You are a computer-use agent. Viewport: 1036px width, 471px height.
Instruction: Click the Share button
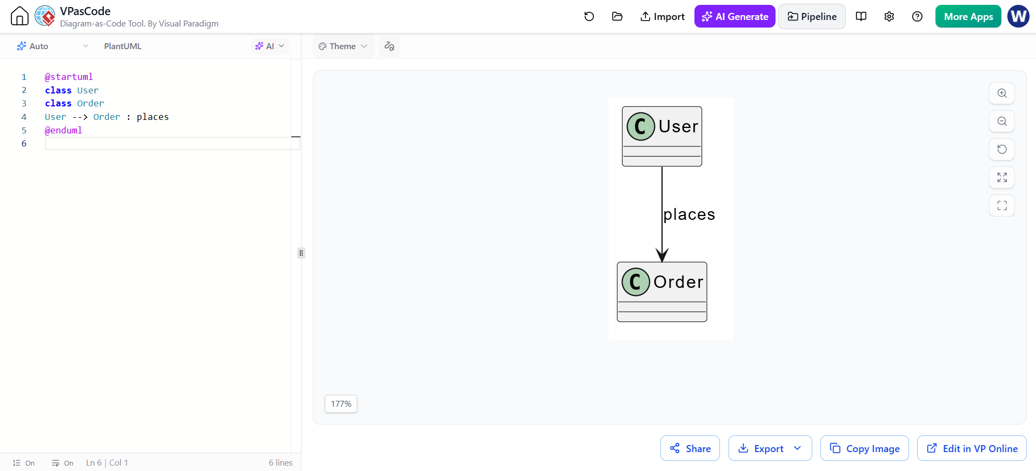pos(690,448)
